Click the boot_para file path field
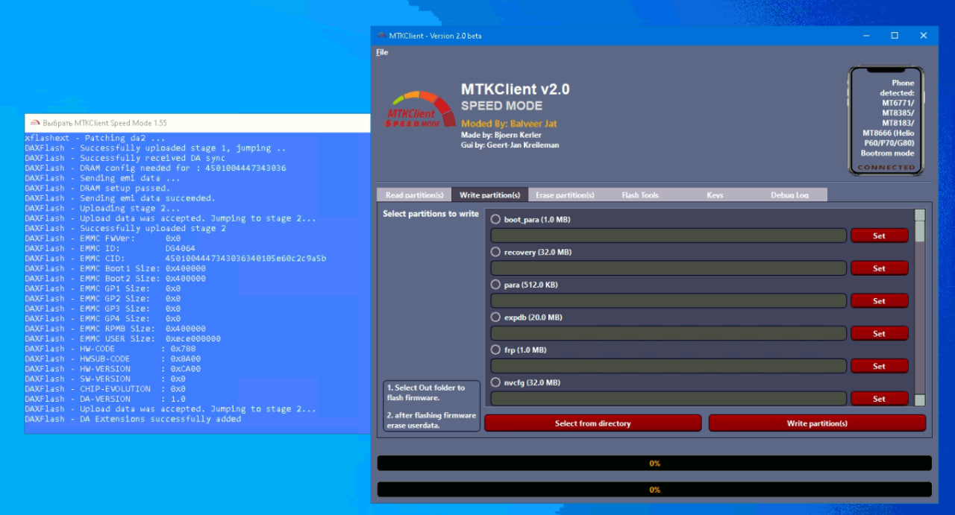Viewport: 955px width, 515px height. click(668, 236)
